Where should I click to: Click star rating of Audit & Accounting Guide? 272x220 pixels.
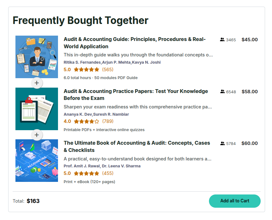[x=86, y=70]
